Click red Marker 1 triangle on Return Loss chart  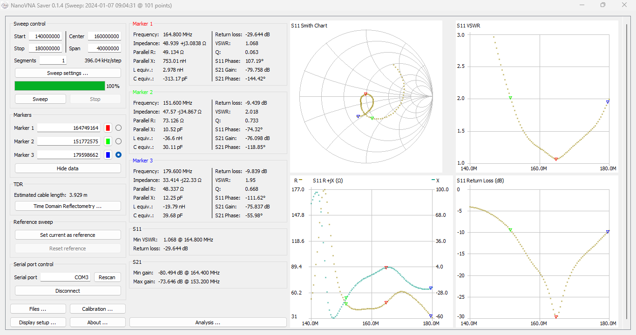pyautogui.click(x=556, y=316)
